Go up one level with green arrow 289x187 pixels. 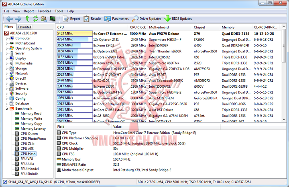click(27, 18)
